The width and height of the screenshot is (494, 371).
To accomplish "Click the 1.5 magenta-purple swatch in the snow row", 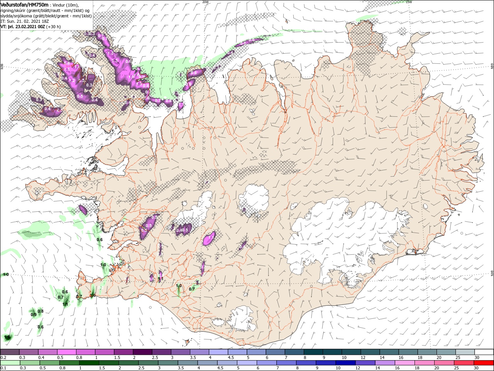I will (123, 352).
